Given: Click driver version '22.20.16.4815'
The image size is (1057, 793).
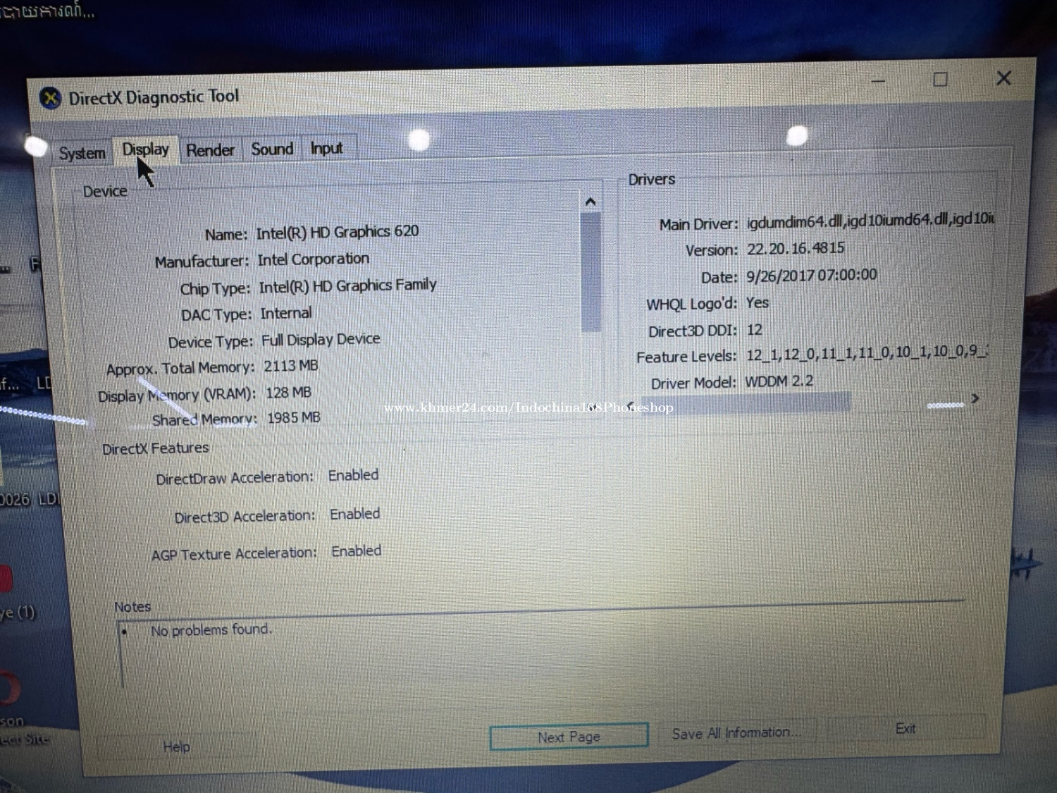Looking at the screenshot, I should click(796, 248).
